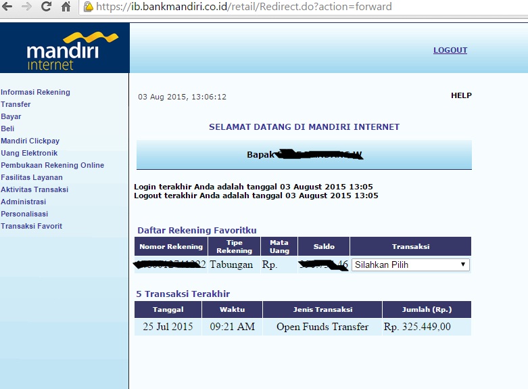The width and height of the screenshot is (528, 389).
Task: Reload the page with refresh icon
Action: click(x=46, y=6)
